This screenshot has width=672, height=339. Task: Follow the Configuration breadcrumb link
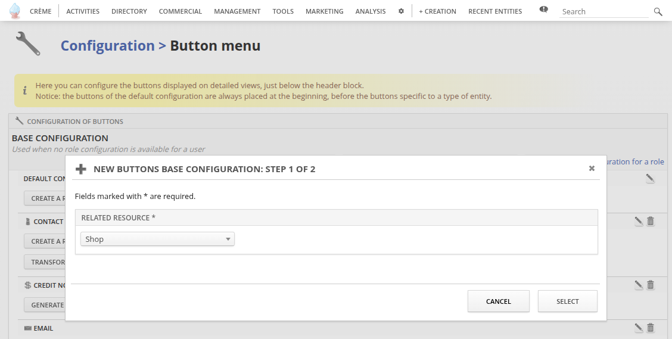click(x=108, y=45)
